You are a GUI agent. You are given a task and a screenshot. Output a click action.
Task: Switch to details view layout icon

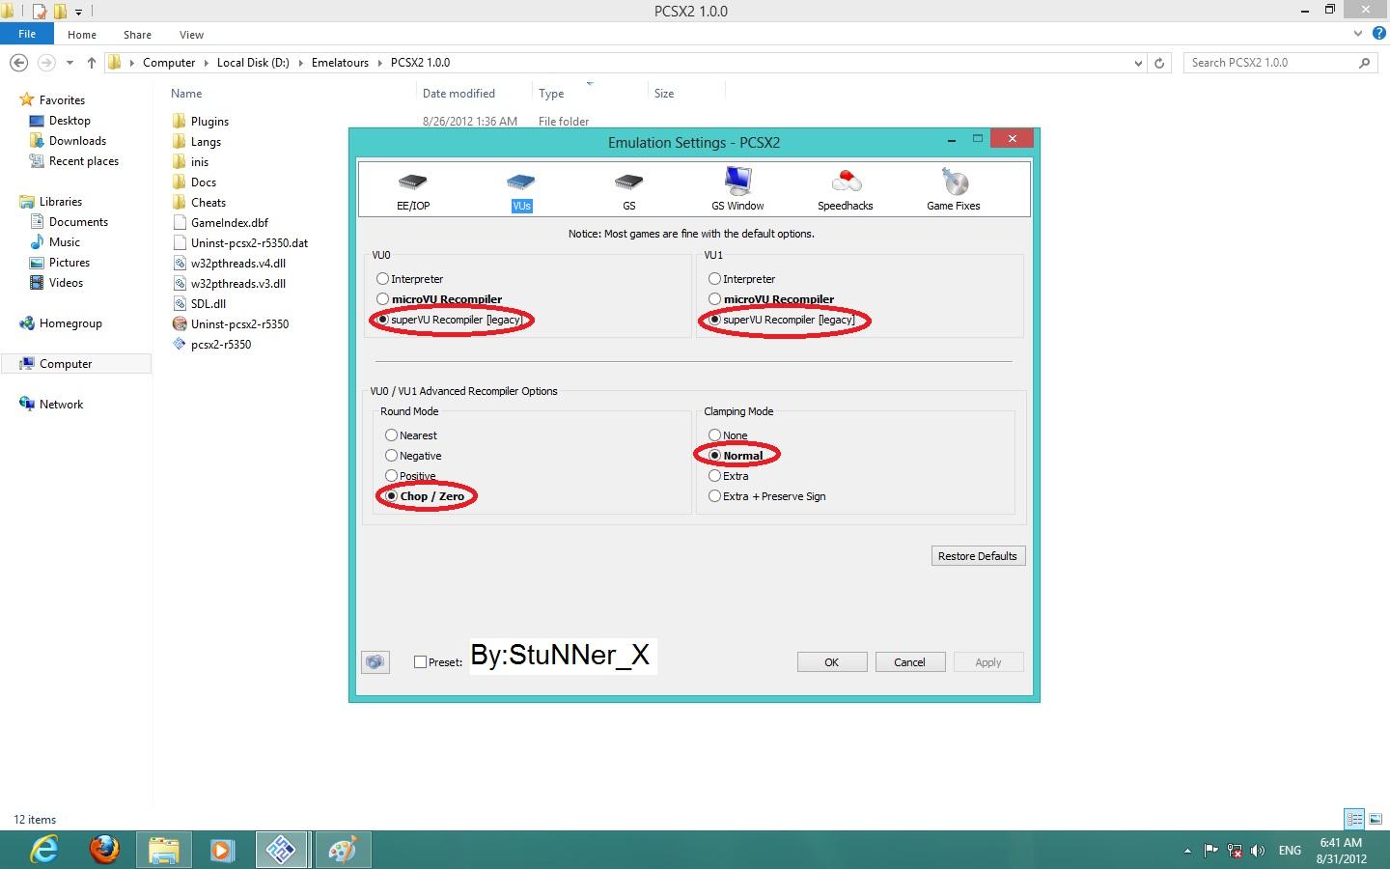[1354, 819]
